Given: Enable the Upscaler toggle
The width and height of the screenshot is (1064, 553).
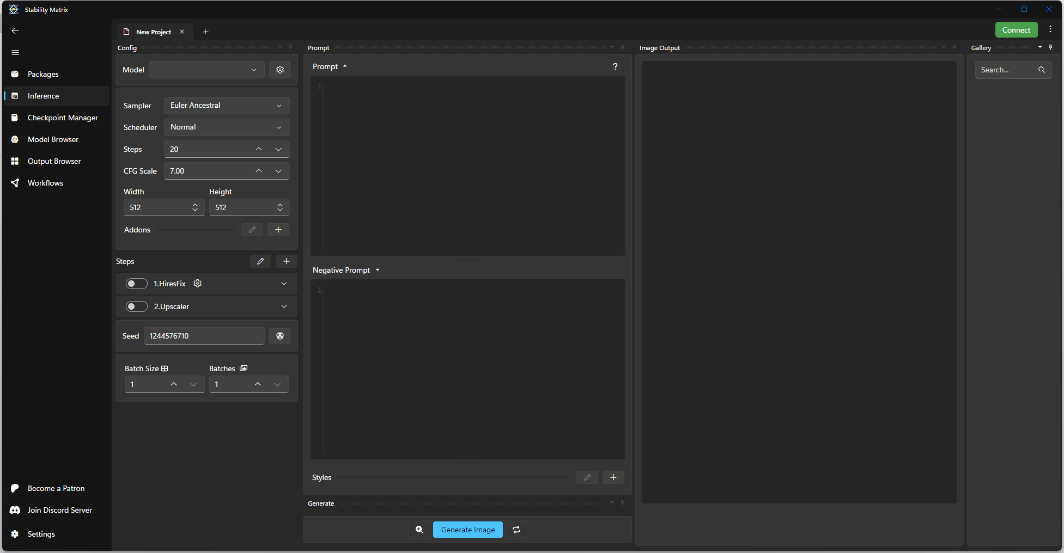Looking at the screenshot, I should [137, 306].
